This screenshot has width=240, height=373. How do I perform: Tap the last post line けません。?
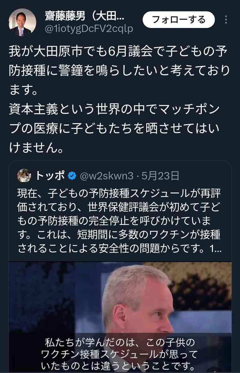[x=36, y=148]
